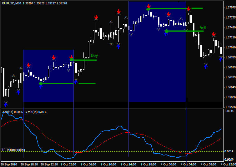Screen dimensions: 236x167
Task: Click the 1.37975 price axis label
Action: [x=230, y=7]
